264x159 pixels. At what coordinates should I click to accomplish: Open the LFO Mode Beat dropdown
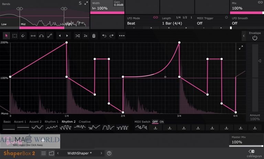[131, 23]
